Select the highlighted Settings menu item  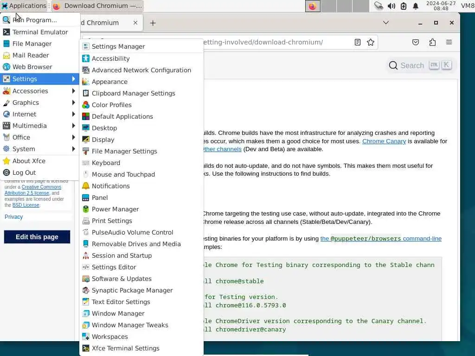(39, 79)
